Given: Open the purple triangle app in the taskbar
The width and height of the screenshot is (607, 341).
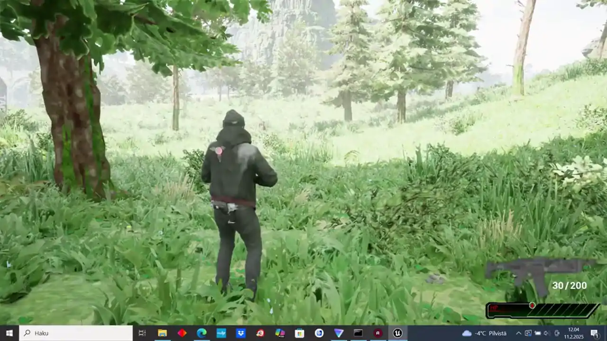Looking at the screenshot, I should [339, 333].
